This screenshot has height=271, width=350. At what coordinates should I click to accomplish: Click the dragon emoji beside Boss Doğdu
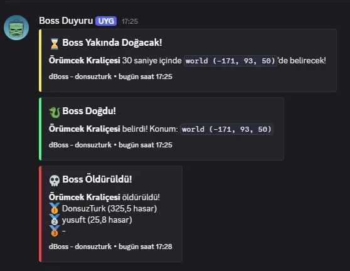click(54, 112)
